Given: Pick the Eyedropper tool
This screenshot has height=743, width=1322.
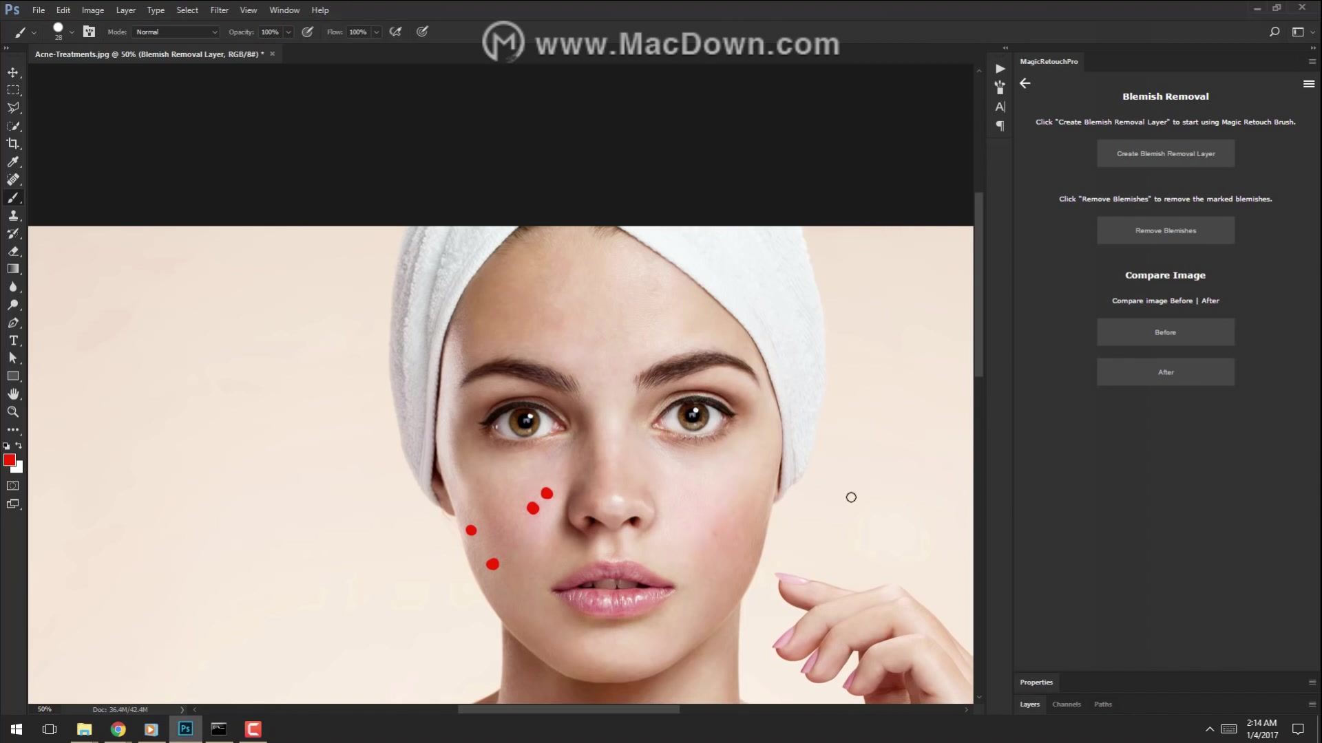Looking at the screenshot, I should [x=13, y=162].
